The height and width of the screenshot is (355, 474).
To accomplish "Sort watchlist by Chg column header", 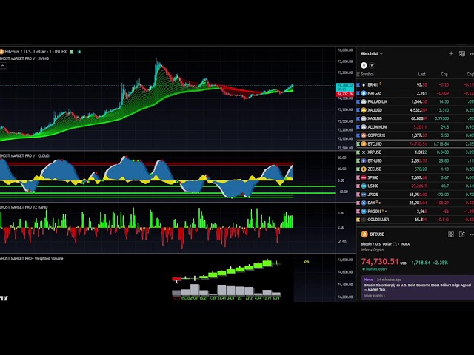I will [444, 74].
